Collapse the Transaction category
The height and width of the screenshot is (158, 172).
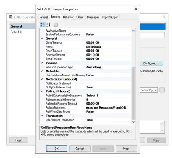tap(42, 116)
